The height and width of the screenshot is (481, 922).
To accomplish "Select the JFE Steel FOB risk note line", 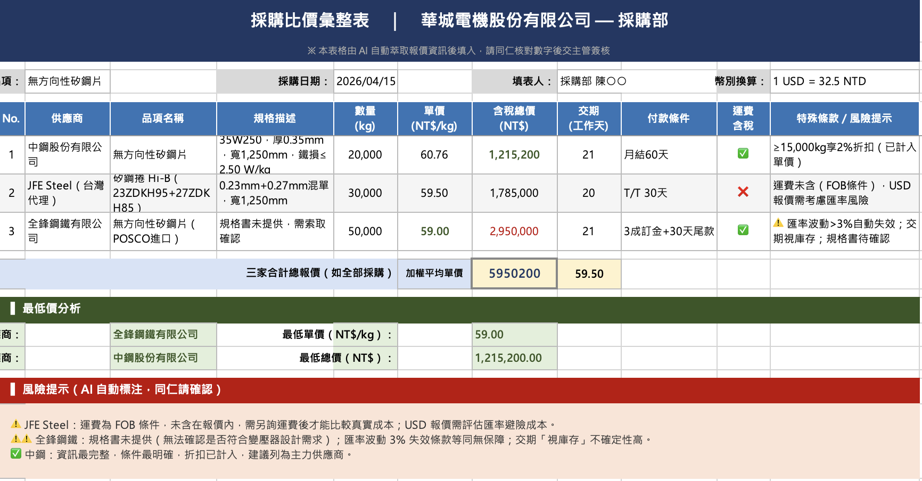I will [x=284, y=425].
